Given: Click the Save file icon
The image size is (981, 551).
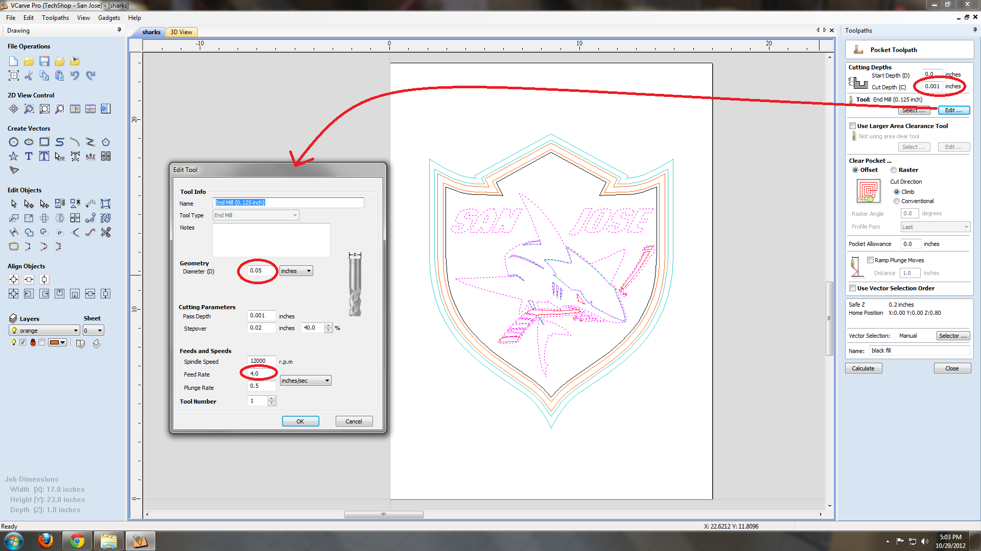Looking at the screenshot, I should pyautogui.click(x=44, y=61).
